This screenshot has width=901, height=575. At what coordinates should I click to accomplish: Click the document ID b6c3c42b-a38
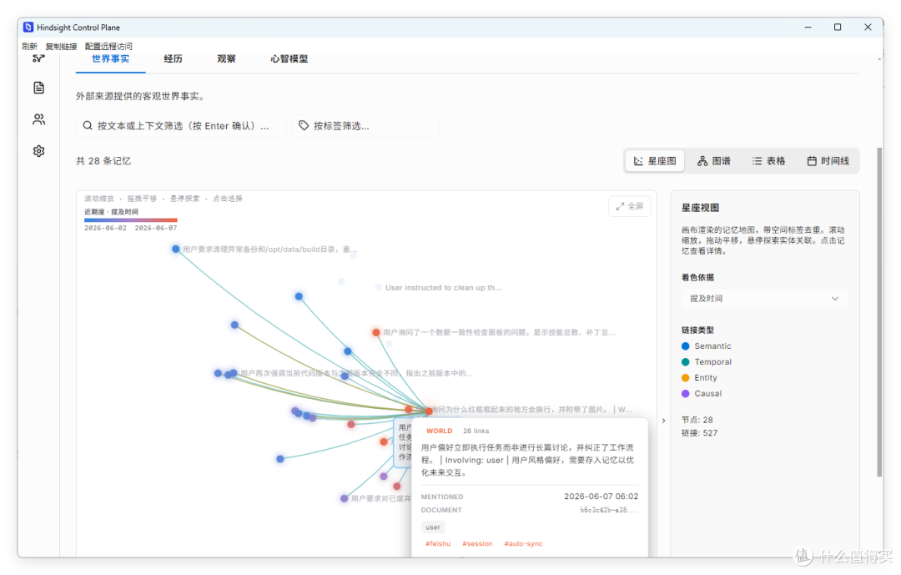(x=608, y=510)
